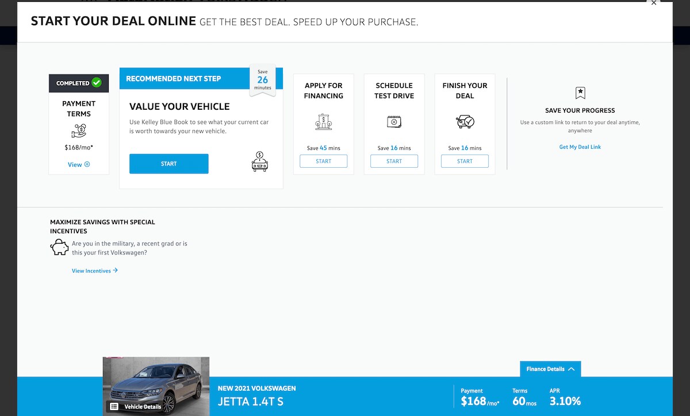
Task: Click the test drive calendar icon
Action: click(394, 121)
